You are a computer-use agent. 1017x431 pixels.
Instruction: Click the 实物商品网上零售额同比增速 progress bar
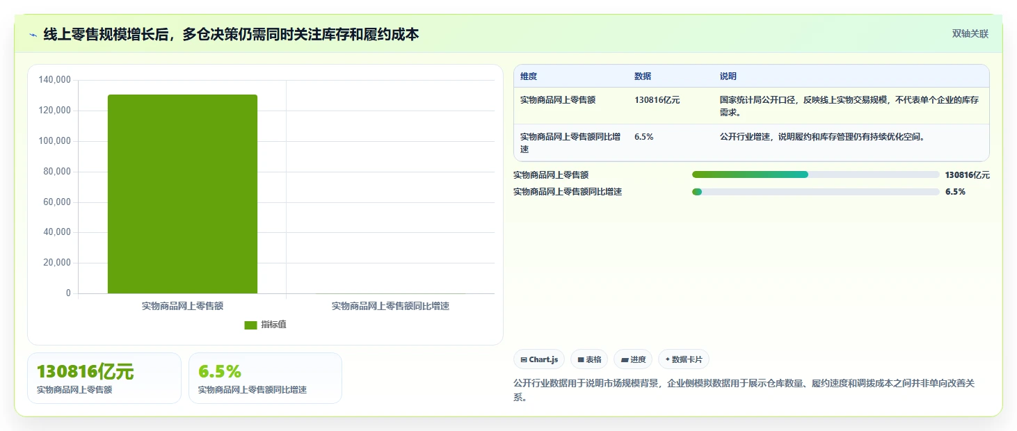click(816, 192)
